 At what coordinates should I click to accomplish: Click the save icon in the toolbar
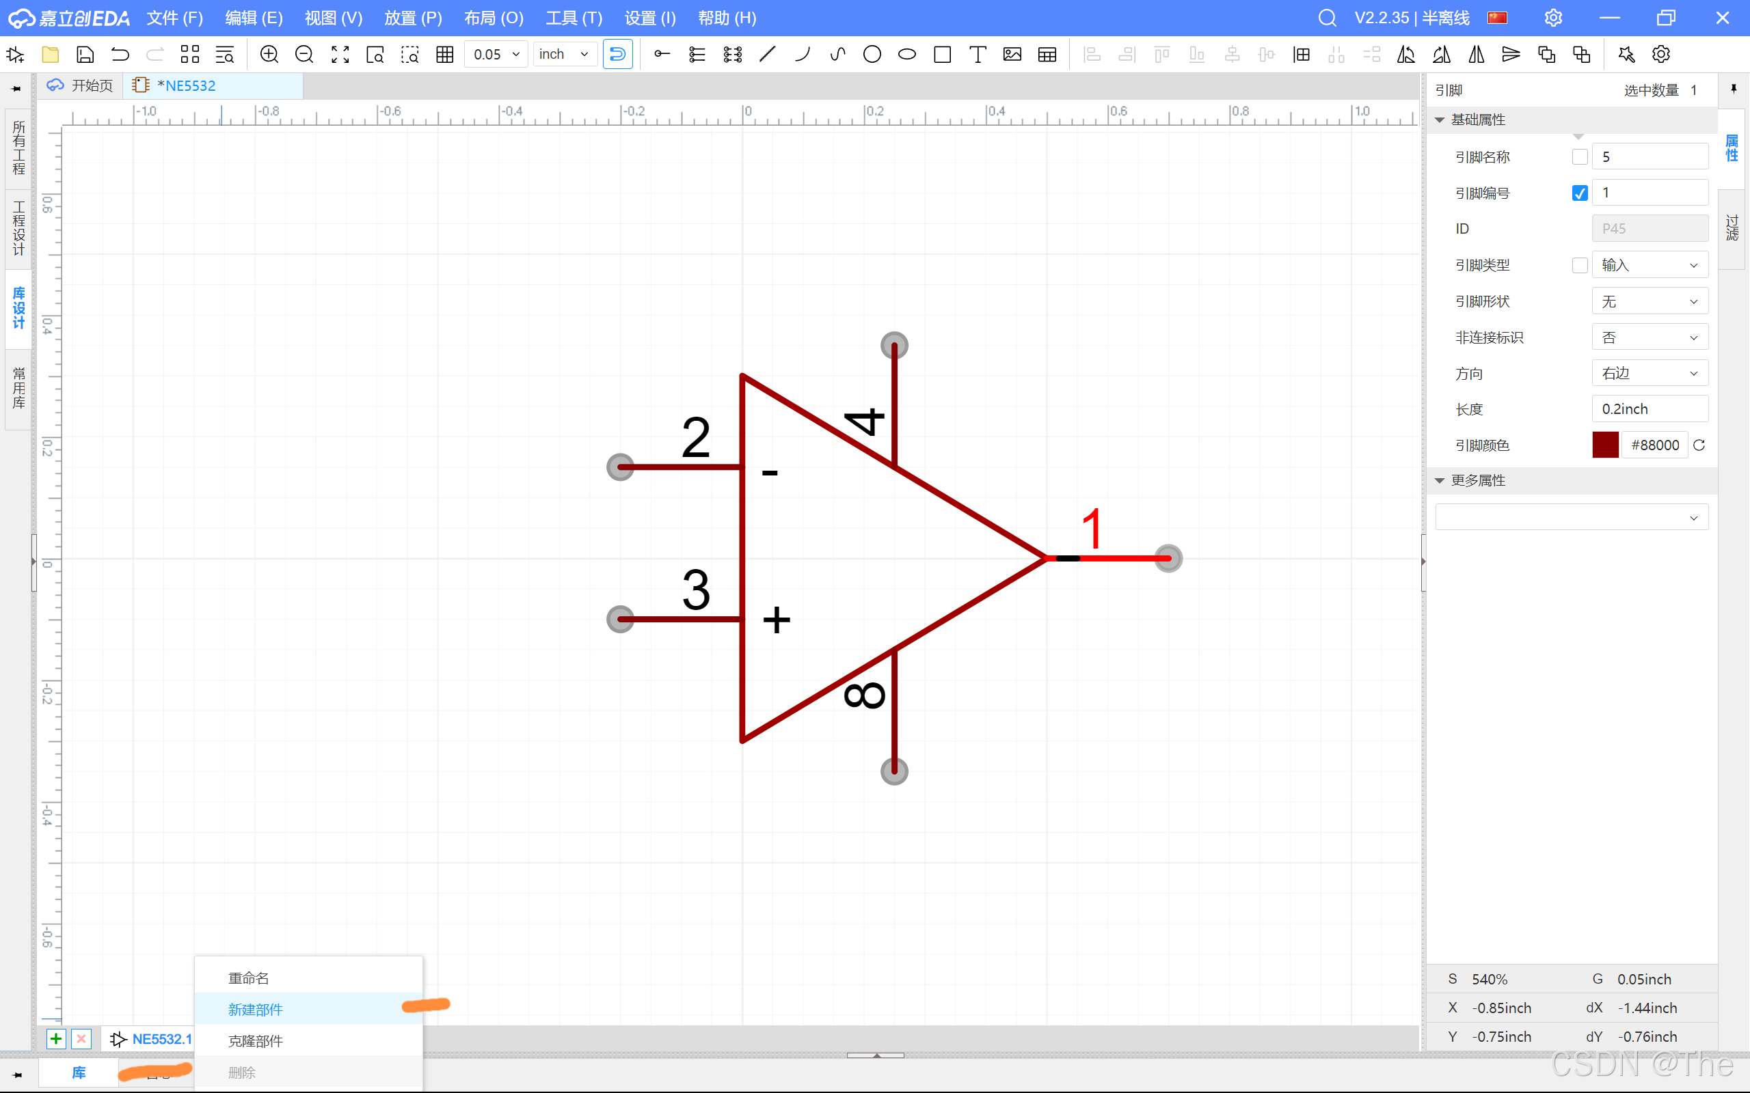pos(85,54)
